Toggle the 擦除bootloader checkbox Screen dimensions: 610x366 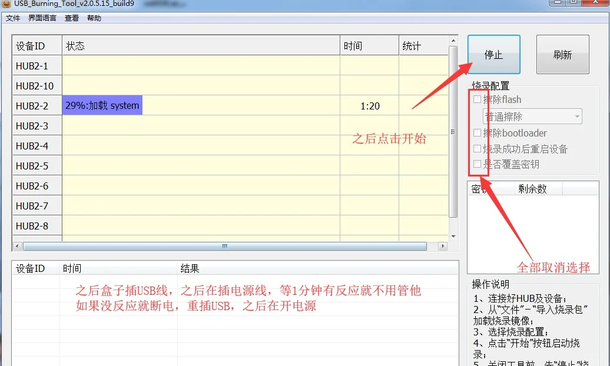477,132
